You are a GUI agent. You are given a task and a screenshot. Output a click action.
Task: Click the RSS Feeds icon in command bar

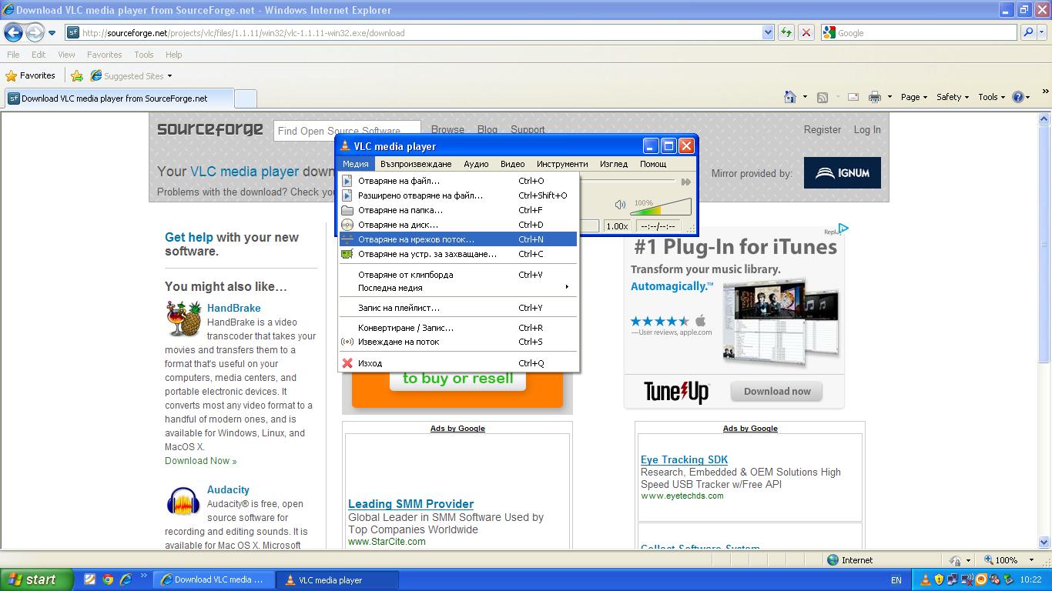tap(823, 97)
